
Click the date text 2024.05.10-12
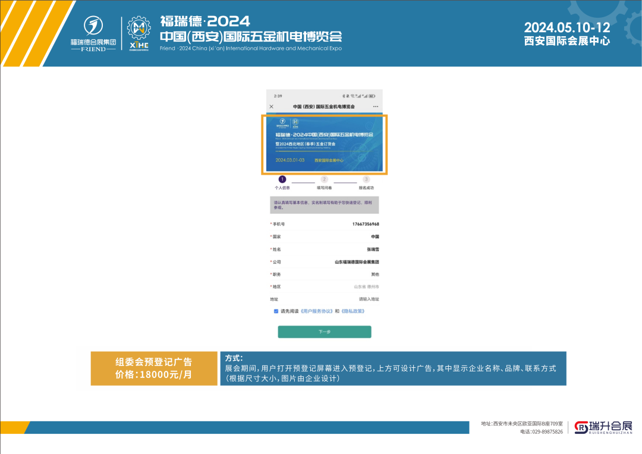coord(567,27)
